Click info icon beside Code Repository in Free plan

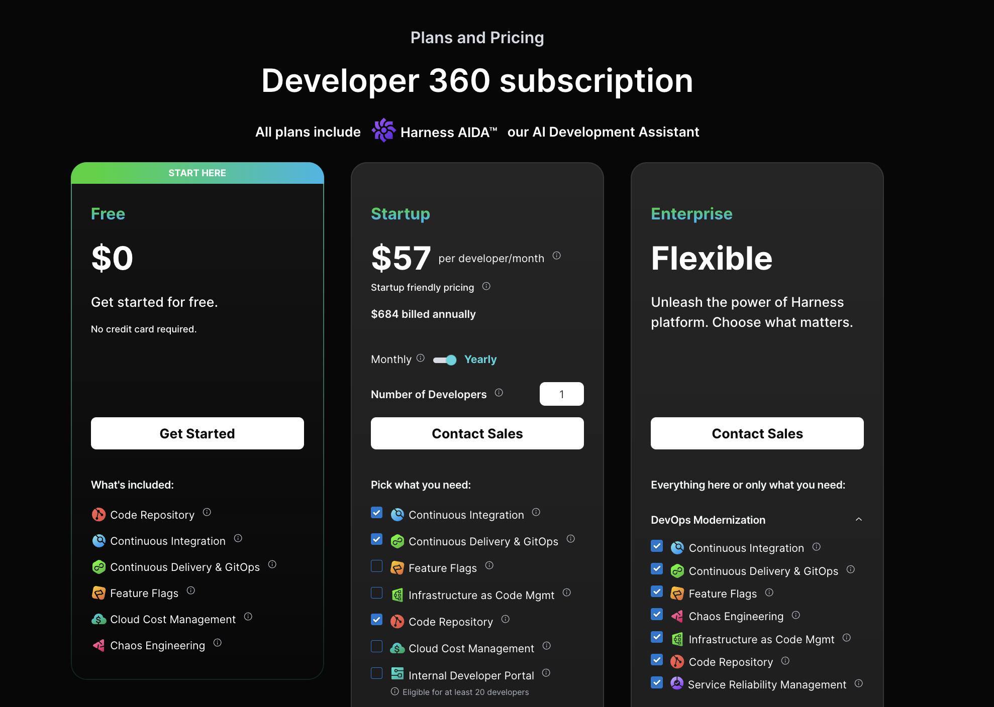tap(207, 512)
